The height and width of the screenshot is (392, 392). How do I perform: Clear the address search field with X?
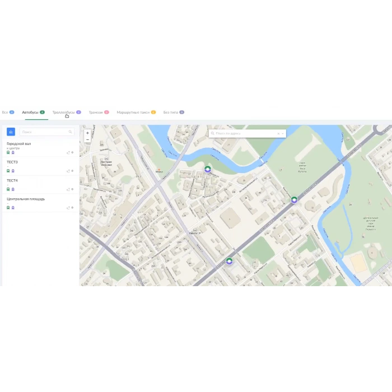pyautogui.click(x=278, y=133)
